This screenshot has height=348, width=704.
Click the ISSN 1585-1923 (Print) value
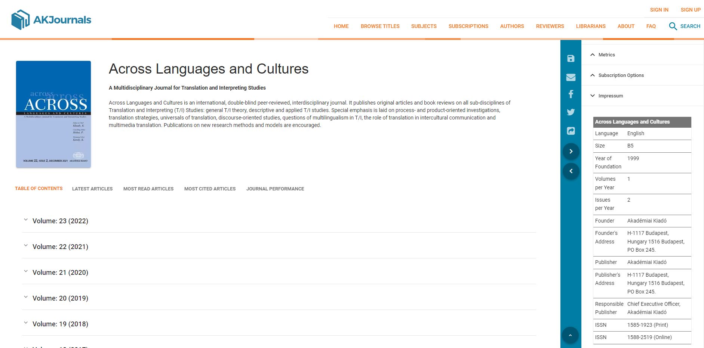click(x=648, y=325)
